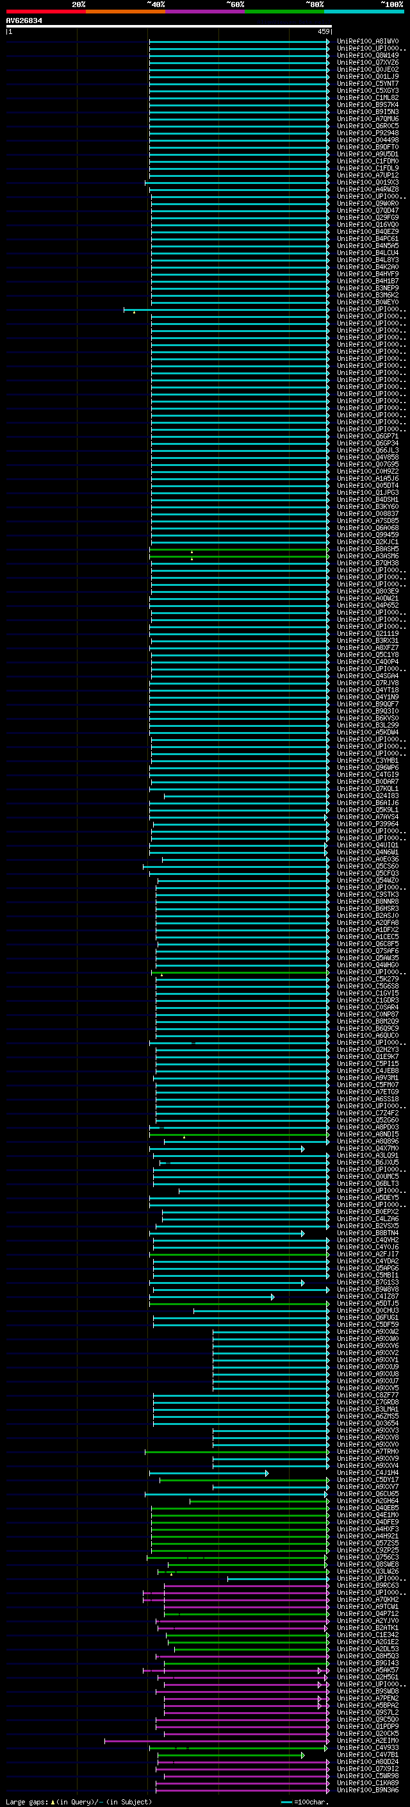Click the query end position 459

click(x=324, y=31)
